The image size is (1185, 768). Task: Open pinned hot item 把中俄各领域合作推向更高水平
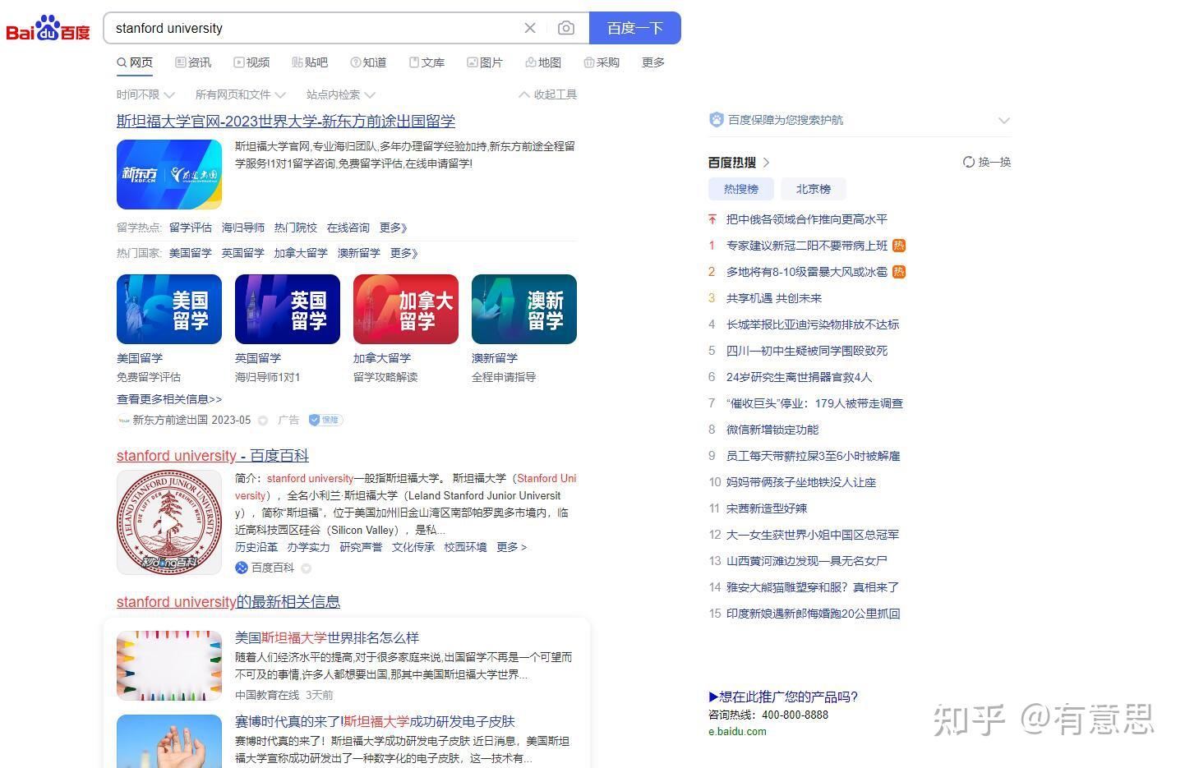807,219
